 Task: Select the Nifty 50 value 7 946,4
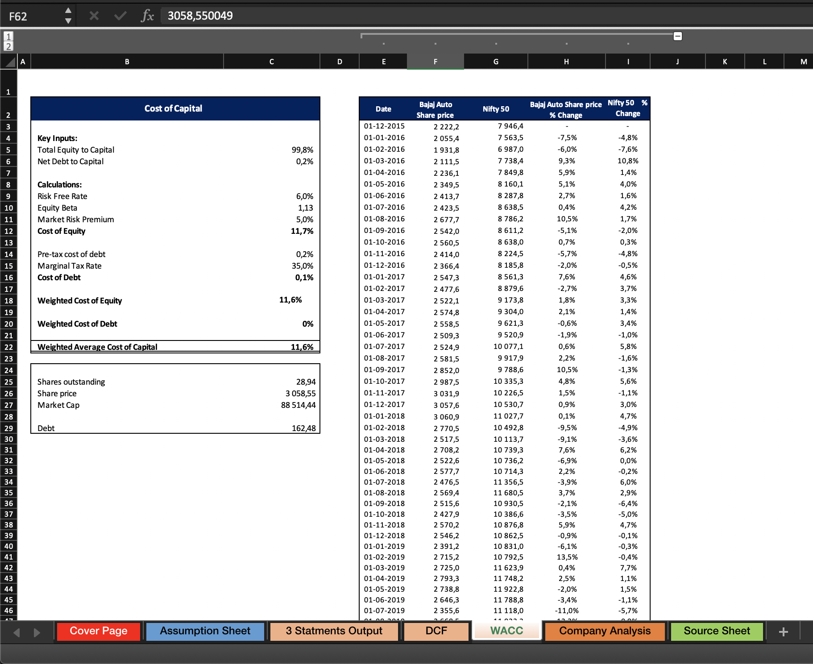coord(510,126)
